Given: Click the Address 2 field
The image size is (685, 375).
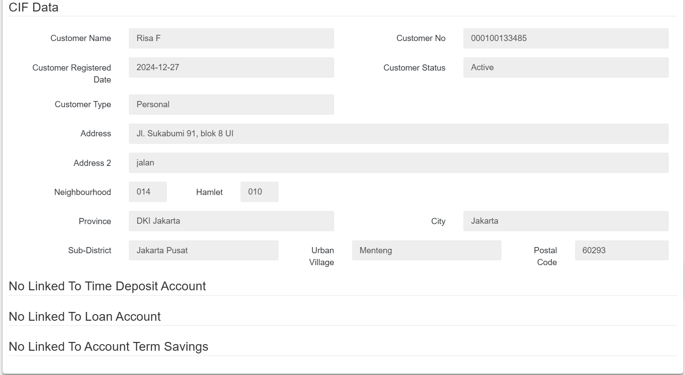Looking at the screenshot, I should [398, 163].
